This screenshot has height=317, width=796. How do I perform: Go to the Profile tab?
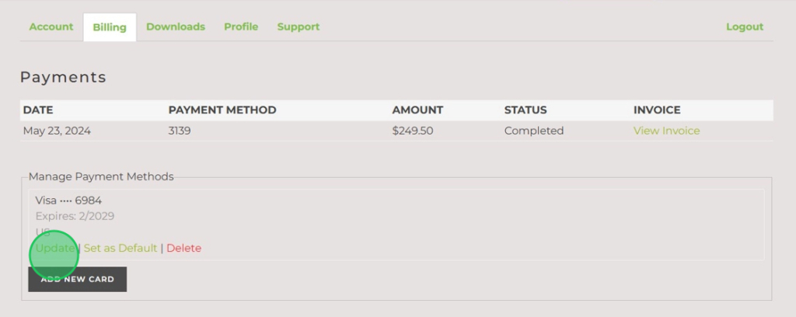click(x=241, y=27)
